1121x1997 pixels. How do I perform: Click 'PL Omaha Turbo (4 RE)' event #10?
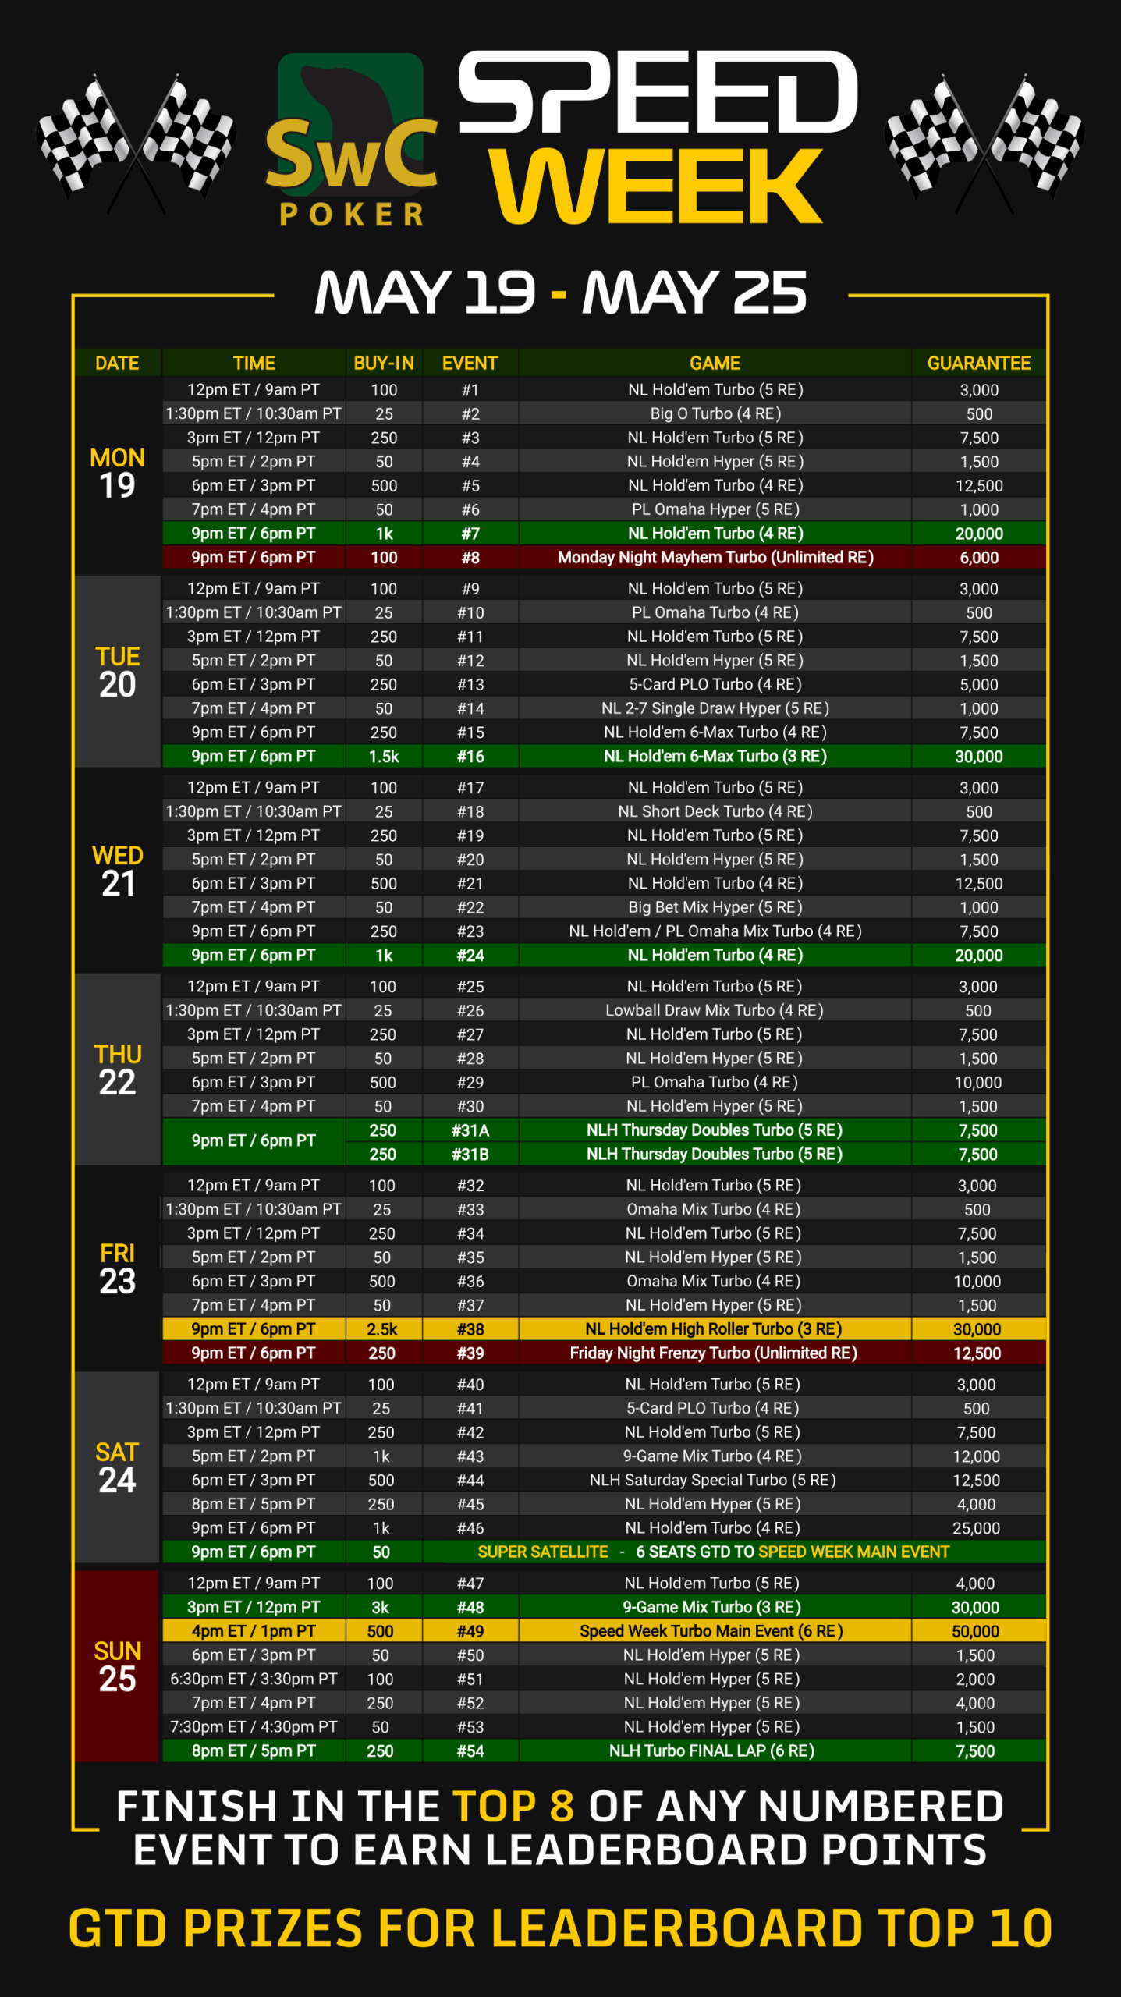tap(715, 612)
